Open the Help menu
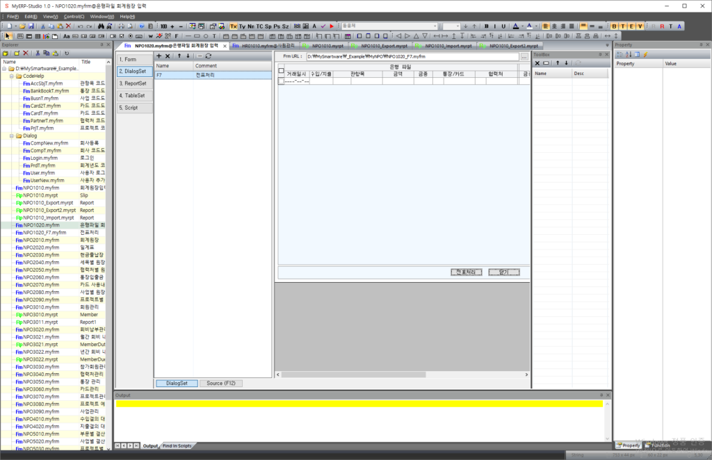 127,17
